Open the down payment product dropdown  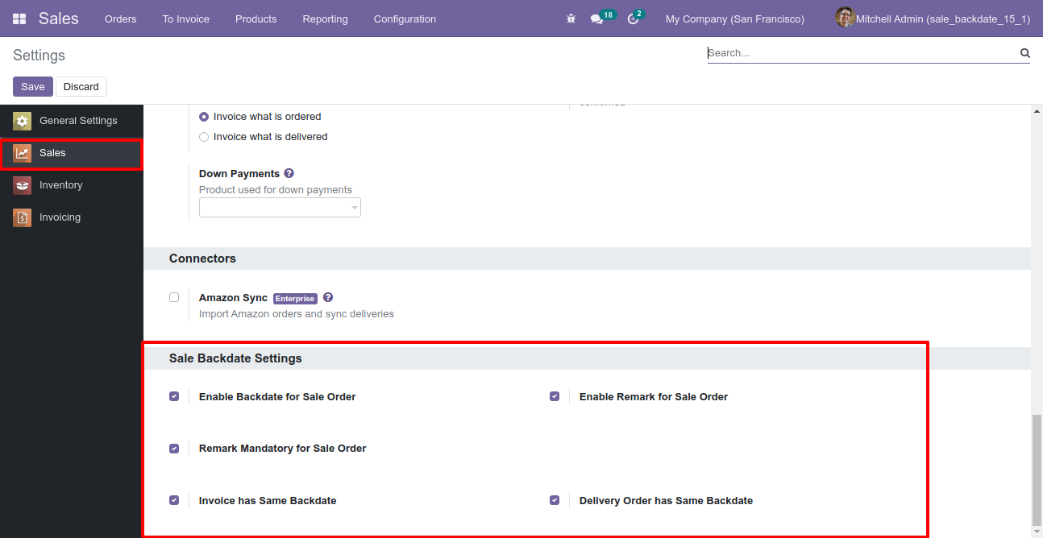[280, 208]
